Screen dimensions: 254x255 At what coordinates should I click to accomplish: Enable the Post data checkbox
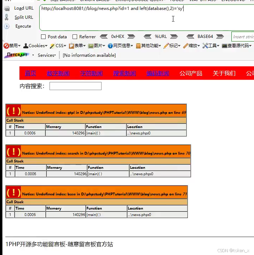point(43,37)
